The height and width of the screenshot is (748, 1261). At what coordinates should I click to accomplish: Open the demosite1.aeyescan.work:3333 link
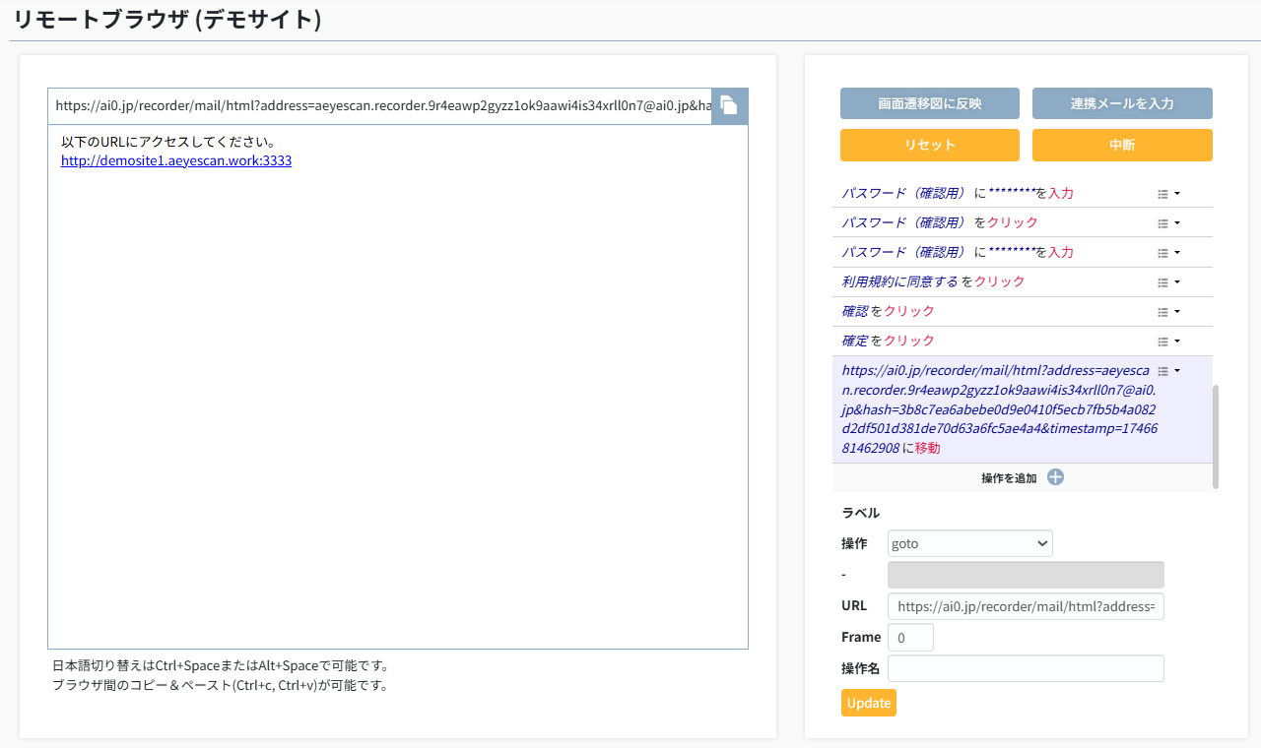click(176, 160)
